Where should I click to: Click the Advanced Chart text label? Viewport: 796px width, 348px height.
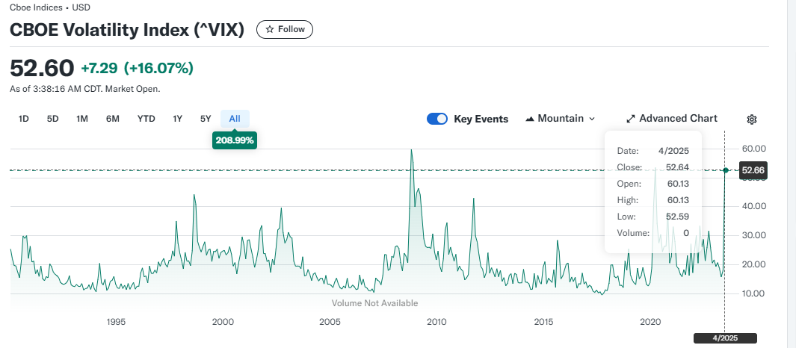(x=678, y=118)
